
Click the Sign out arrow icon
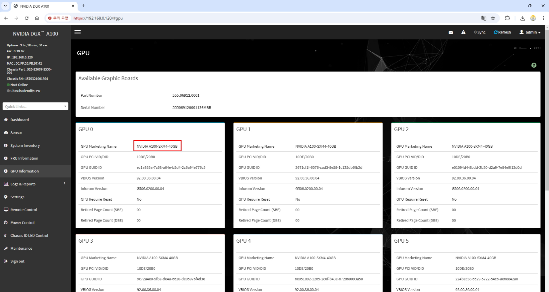click(x=6, y=261)
